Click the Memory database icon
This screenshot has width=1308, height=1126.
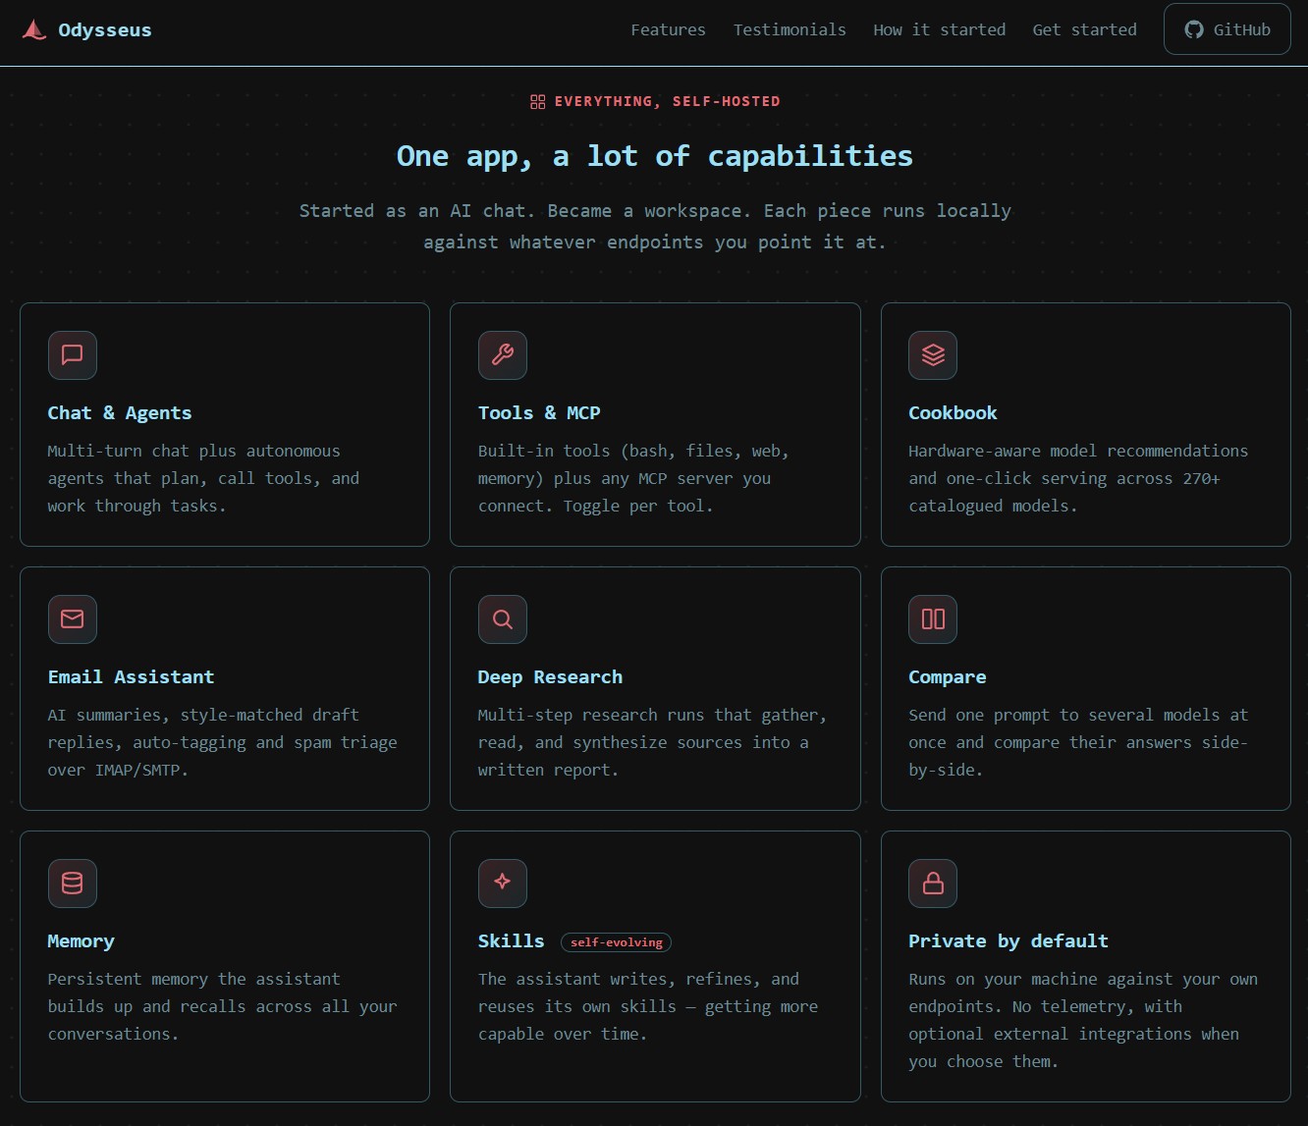[73, 884]
